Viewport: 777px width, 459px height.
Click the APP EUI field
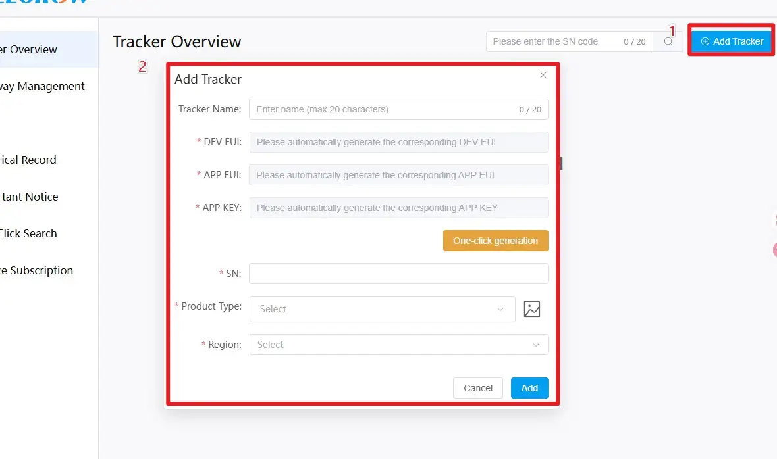(x=398, y=175)
